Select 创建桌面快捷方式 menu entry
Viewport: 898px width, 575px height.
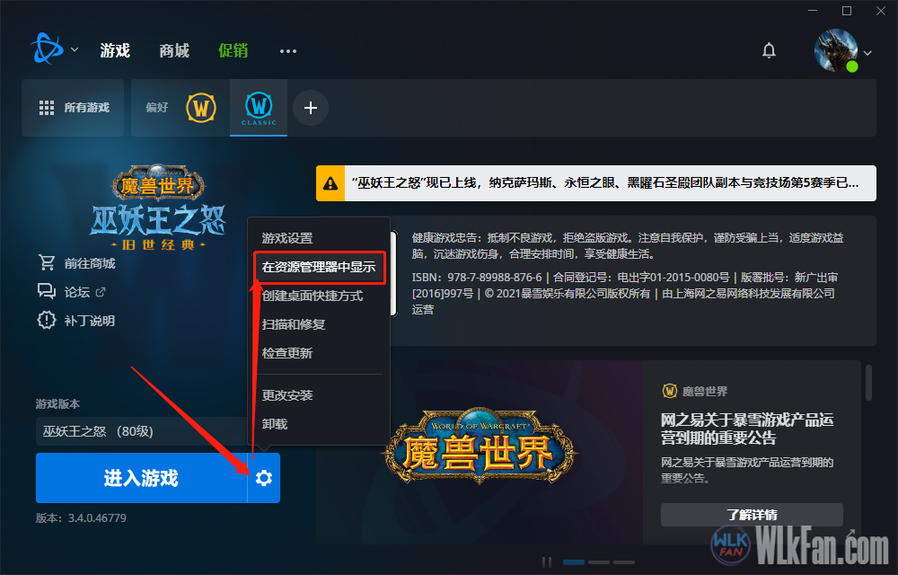pyautogui.click(x=313, y=296)
